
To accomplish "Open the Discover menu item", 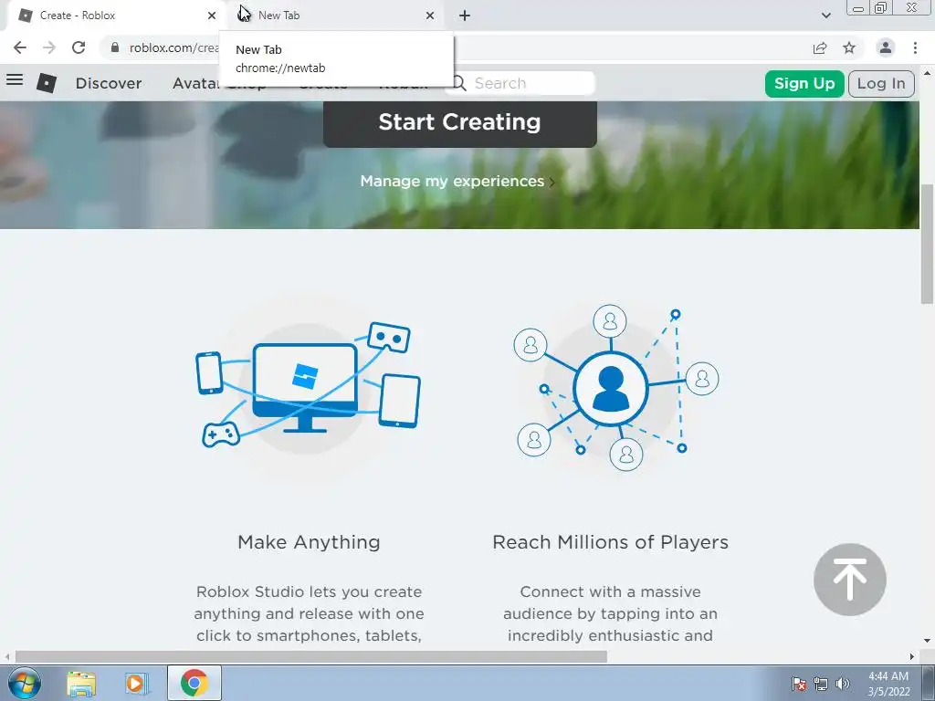I will (x=109, y=83).
